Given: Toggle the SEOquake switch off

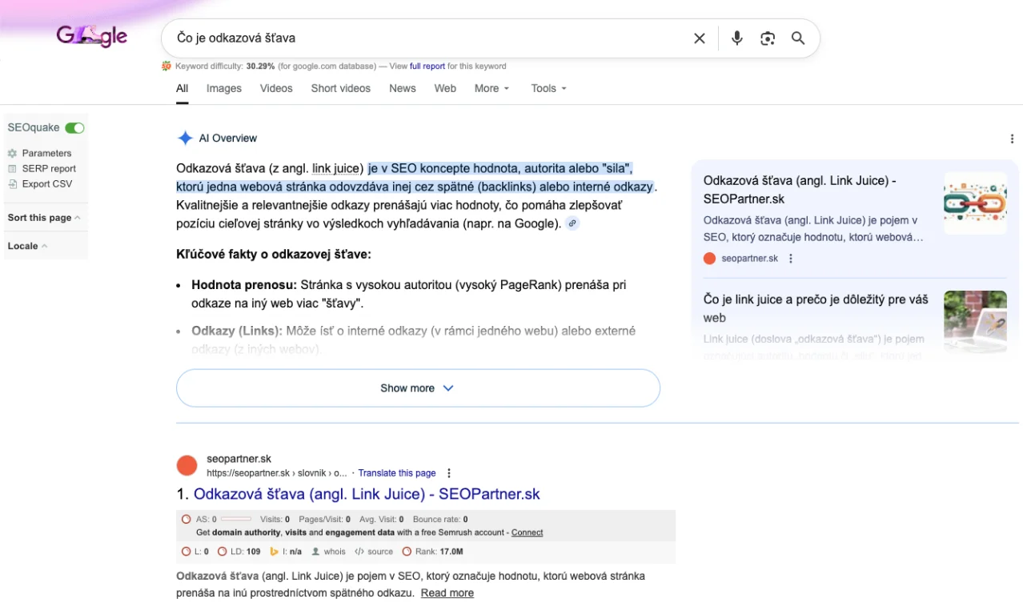Looking at the screenshot, I should pos(74,128).
